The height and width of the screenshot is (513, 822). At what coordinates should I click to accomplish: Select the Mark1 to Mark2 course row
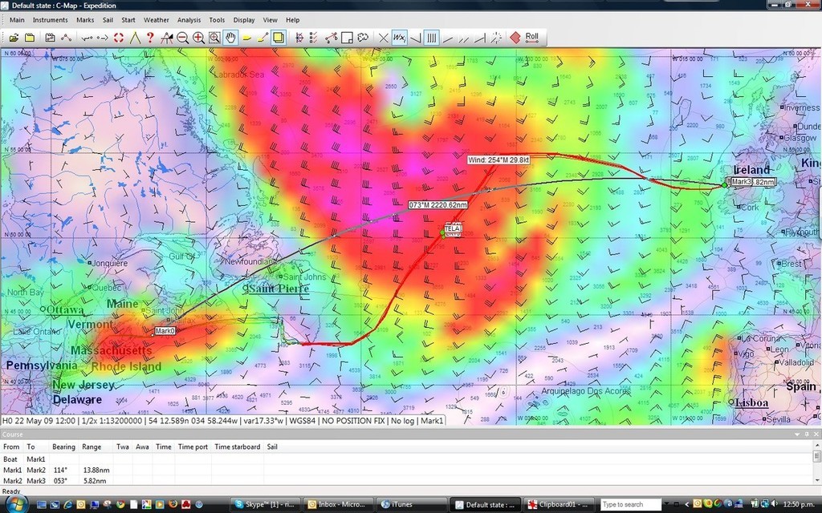click(407, 470)
